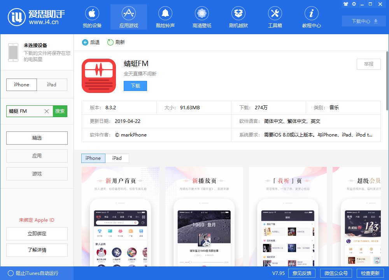The width and height of the screenshot is (389, 280).
Task: Select the iPad screenshots tab
Action: tap(117, 158)
